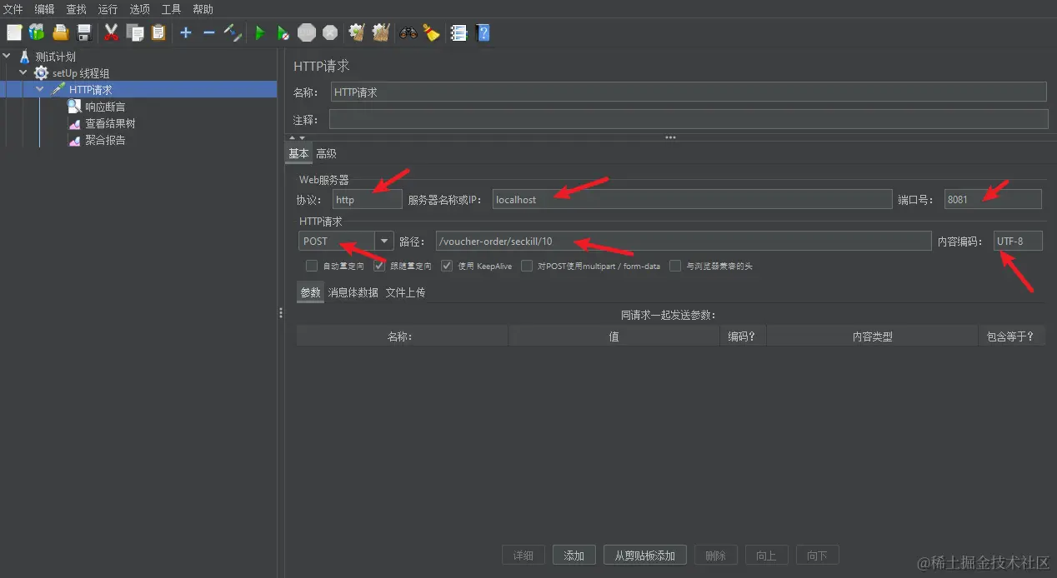Collapse the 测试计划 tree node
This screenshot has height=578, width=1057.
click(x=8, y=57)
